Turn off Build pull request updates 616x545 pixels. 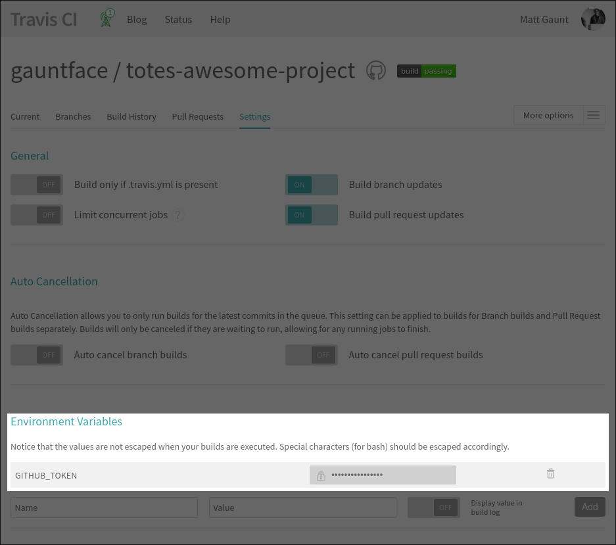click(x=312, y=215)
